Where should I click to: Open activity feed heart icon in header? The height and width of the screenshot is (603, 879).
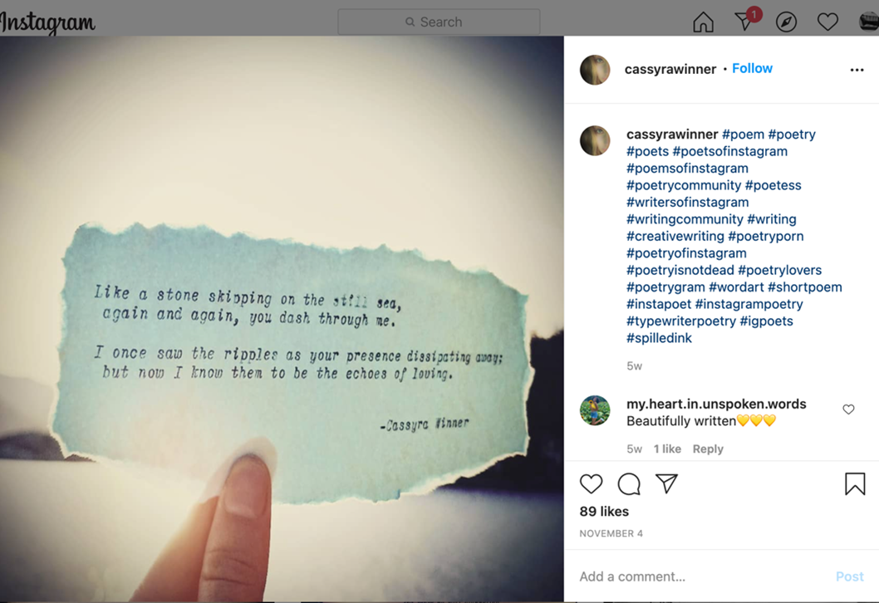827,22
